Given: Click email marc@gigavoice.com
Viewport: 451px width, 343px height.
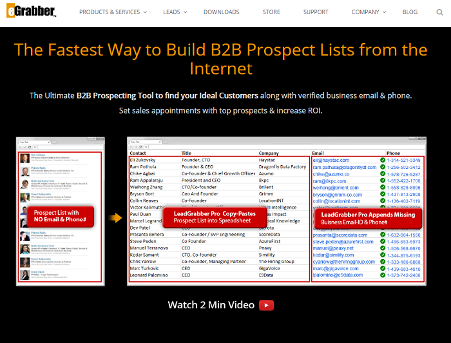Looking at the screenshot, I should [x=336, y=268].
